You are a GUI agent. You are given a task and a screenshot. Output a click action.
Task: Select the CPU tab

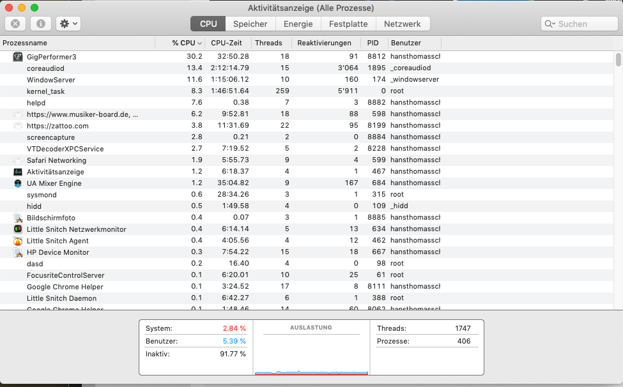point(208,24)
